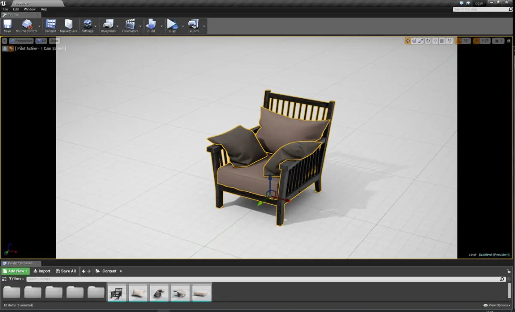Viewport: 515px width, 312px height.
Task: Click the Import button
Action: pyautogui.click(x=42, y=271)
